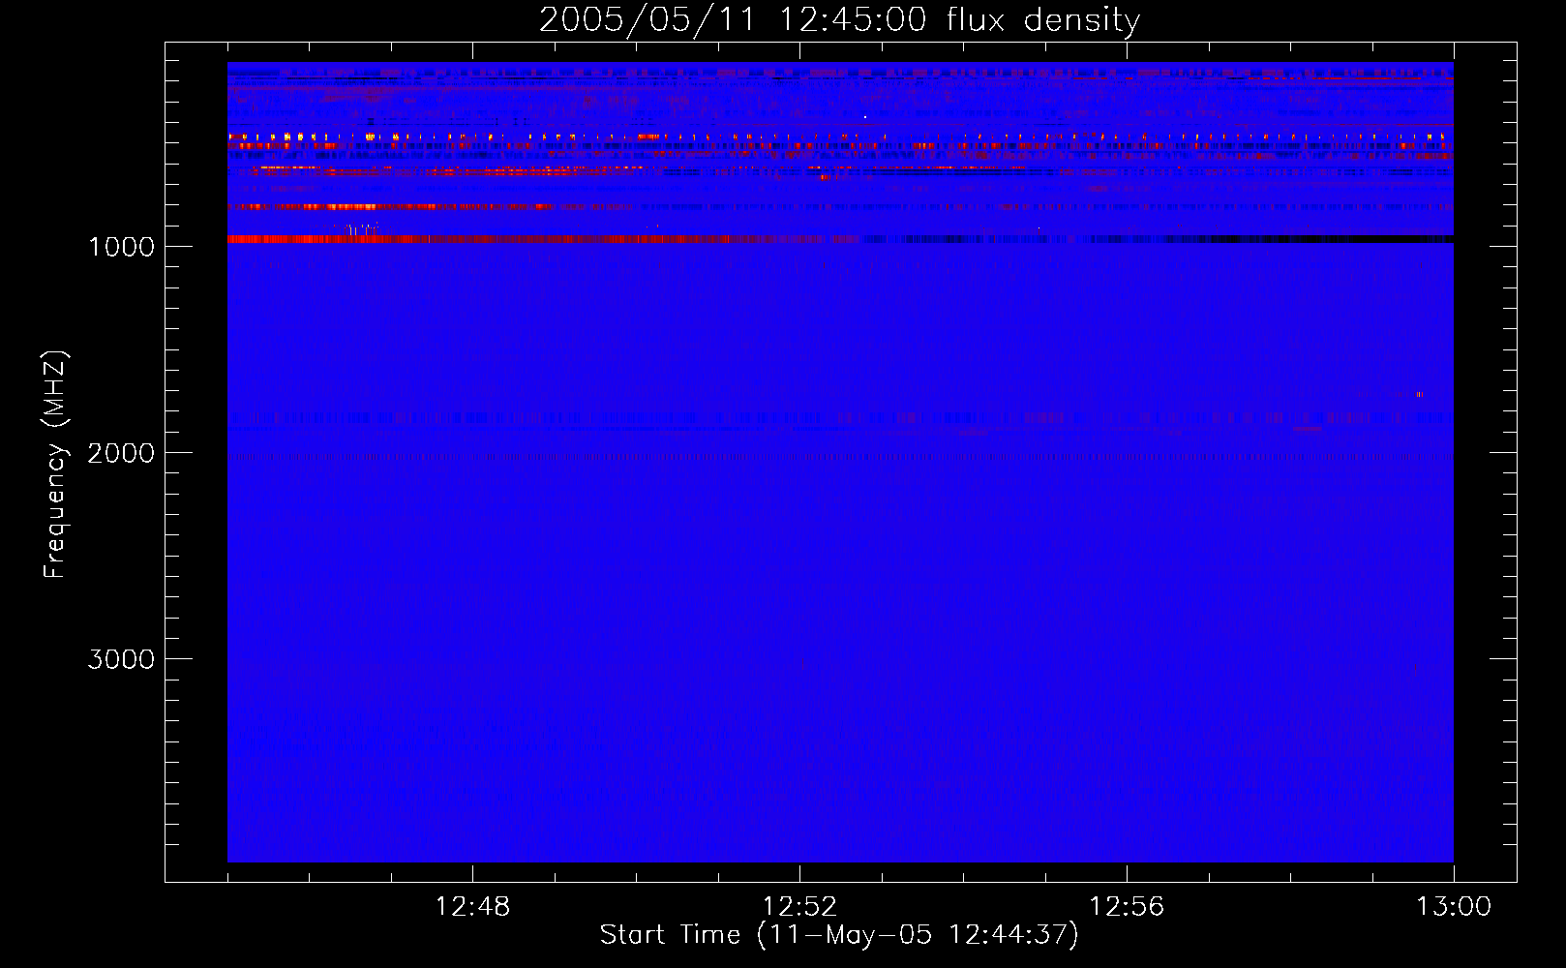This screenshot has height=968, width=1566.
Task: Click the 12:48 time tick label
Action: [472, 907]
